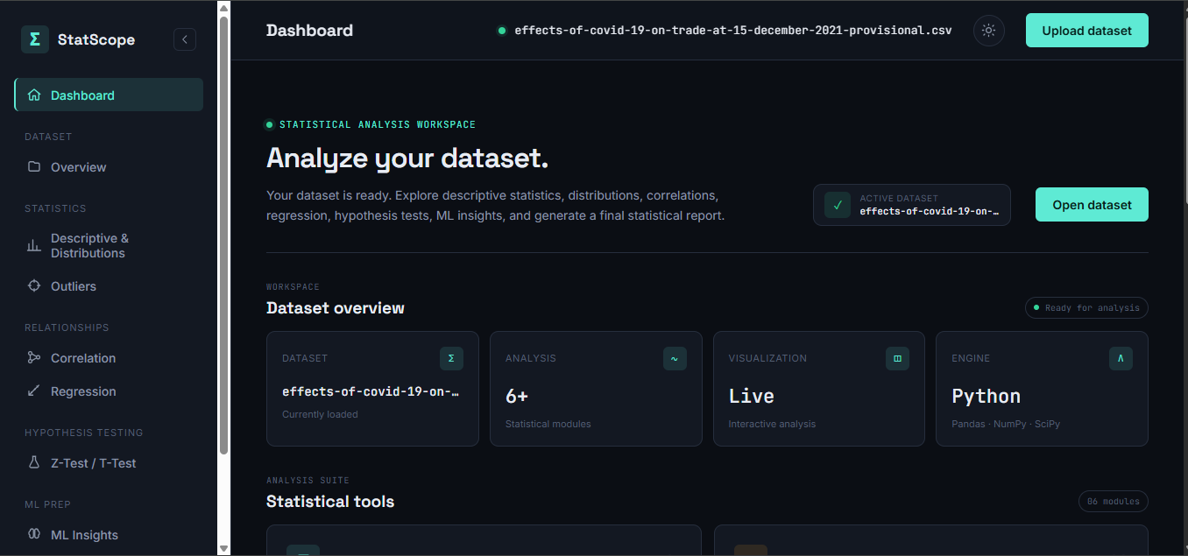Select the Dataset overview card

[372, 389]
